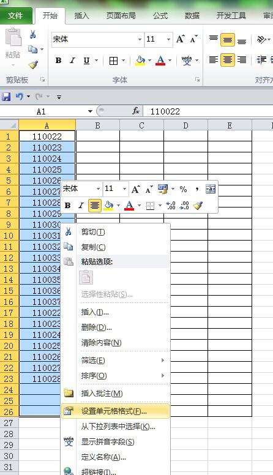Screen dimensions: 273x475
Task: Toggle bold in ribbon font group
Action: (x=59, y=61)
